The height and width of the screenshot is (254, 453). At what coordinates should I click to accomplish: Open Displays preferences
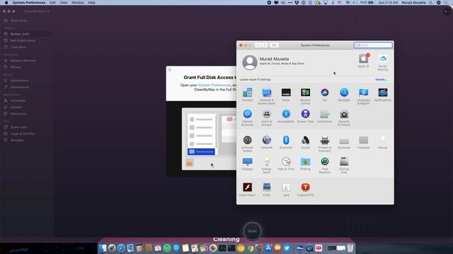tap(247, 164)
